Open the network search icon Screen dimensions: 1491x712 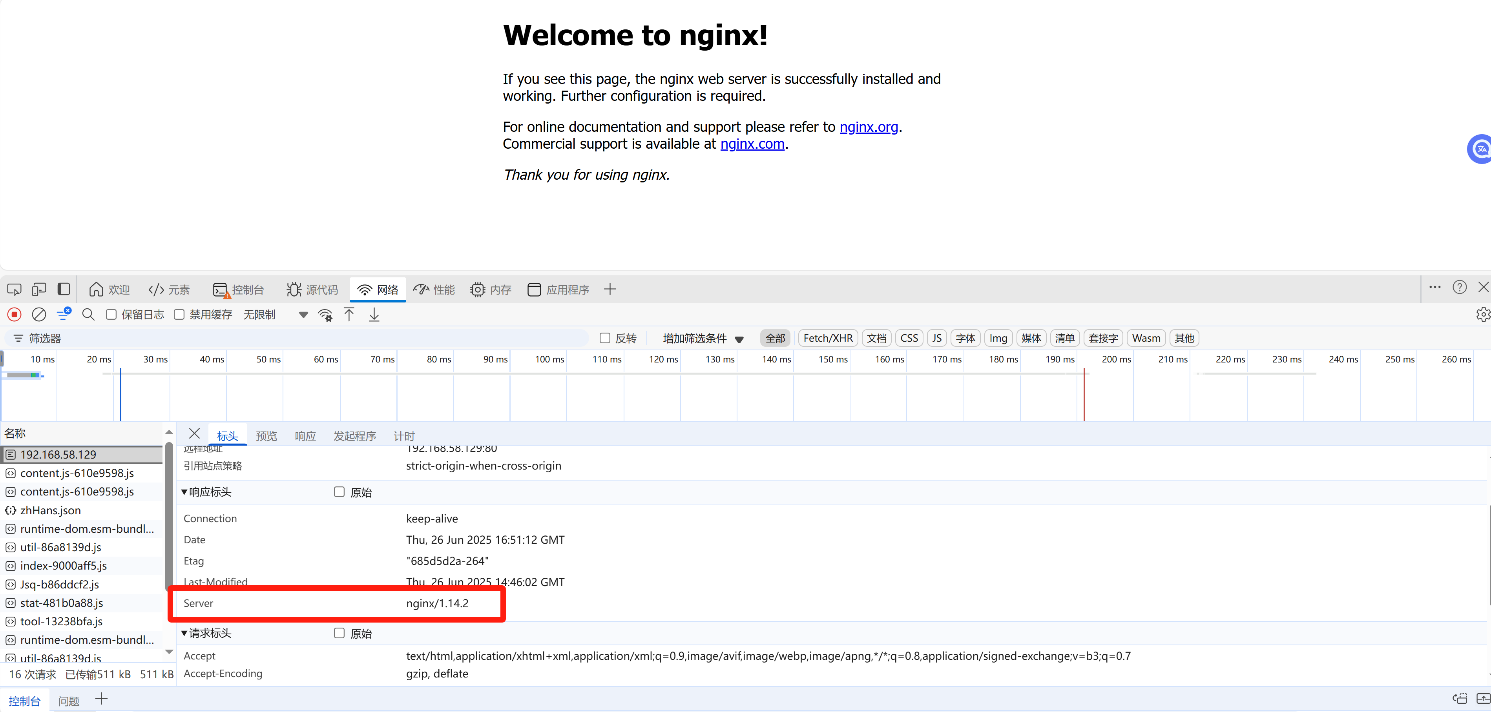(88, 314)
